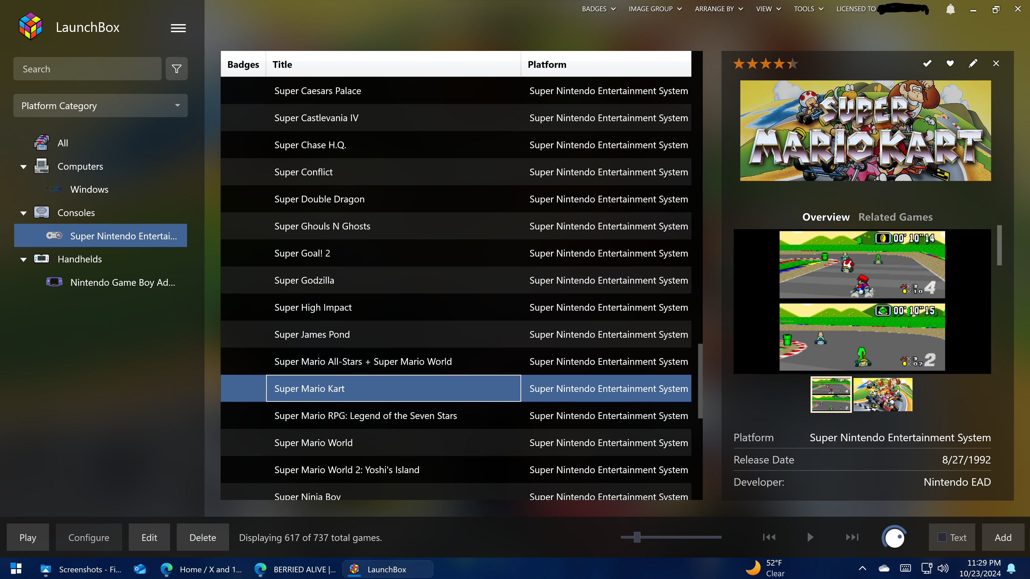Skip to previous music track
The image size is (1030, 579).
click(x=769, y=537)
